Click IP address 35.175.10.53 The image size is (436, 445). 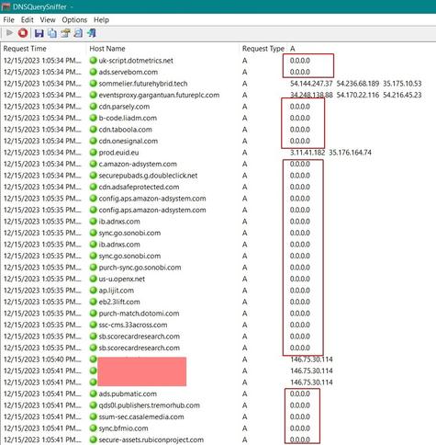point(402,84)
